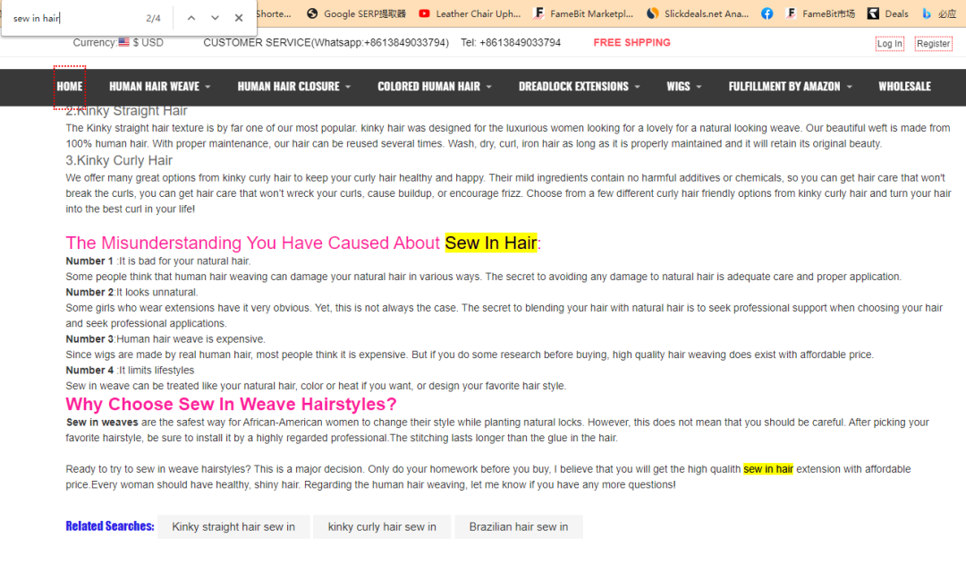Open FULFILLMENT BY AMAZON menu
The image size is (966, 564).
pos(784,87)
